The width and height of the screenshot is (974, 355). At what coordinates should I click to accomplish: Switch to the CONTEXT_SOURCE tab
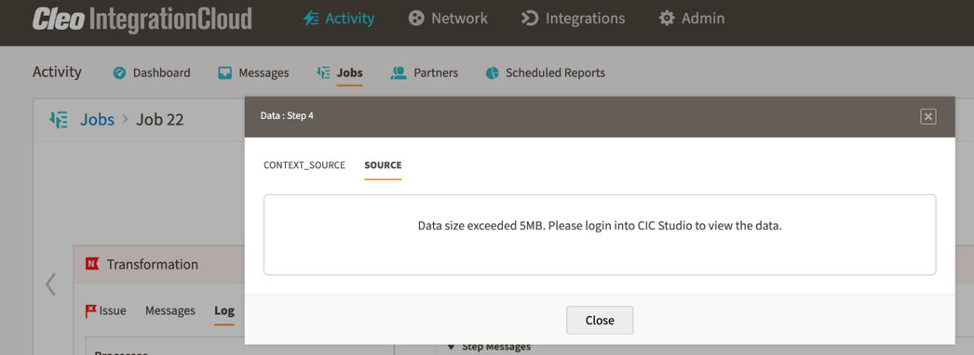pos(304,165)
